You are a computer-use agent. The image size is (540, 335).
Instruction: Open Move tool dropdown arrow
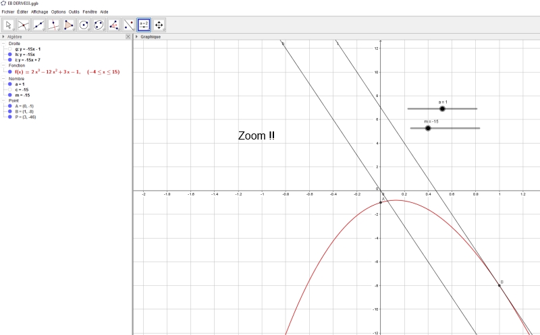pyautogui.click(x=13, y=30)
